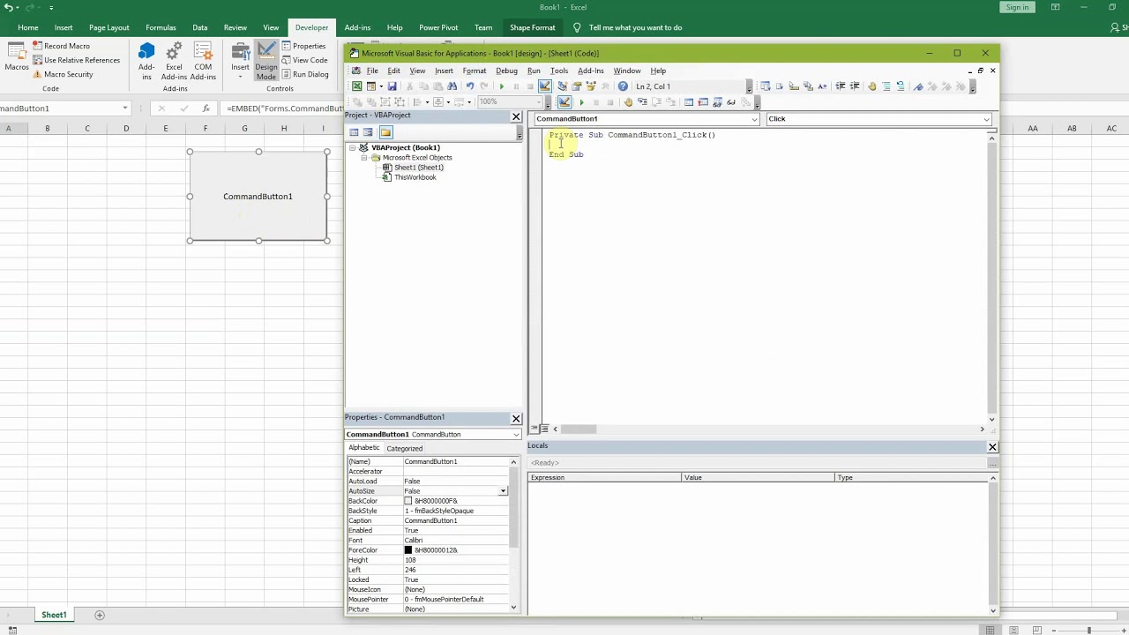This screenshot has height=635, width=1129.
Task: Open the Tools menu in VBA editor
Action: [x=559, y=71]
